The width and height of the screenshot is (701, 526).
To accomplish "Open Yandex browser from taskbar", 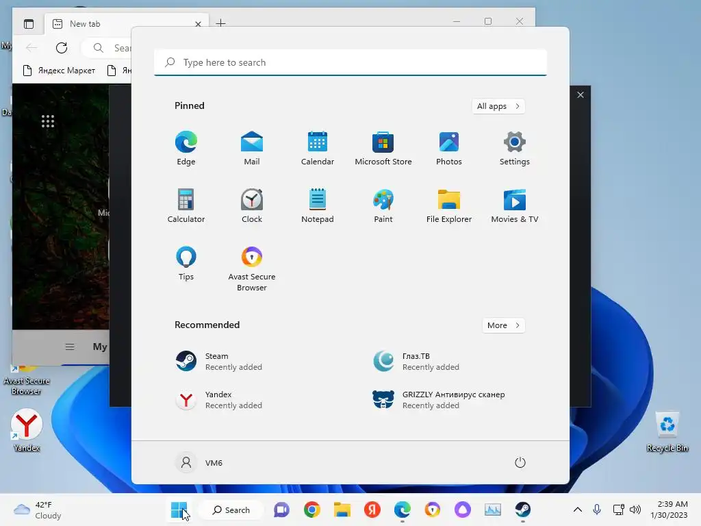I will coord(372,510).
